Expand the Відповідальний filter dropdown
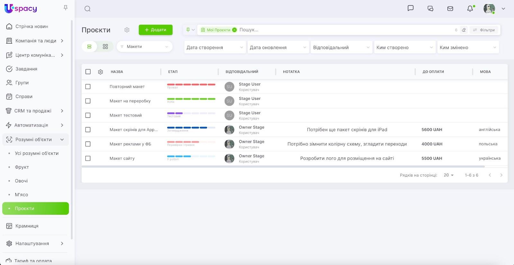Screen dimensions: 514x265 click(x=341, y=48)
